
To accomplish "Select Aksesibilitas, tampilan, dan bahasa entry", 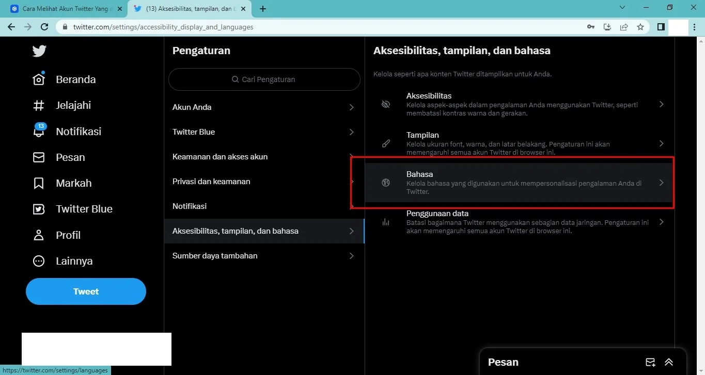I will click(264, 231).
